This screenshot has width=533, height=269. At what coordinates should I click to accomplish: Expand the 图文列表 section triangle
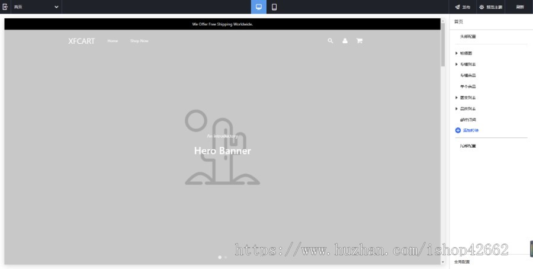(457, 98)
